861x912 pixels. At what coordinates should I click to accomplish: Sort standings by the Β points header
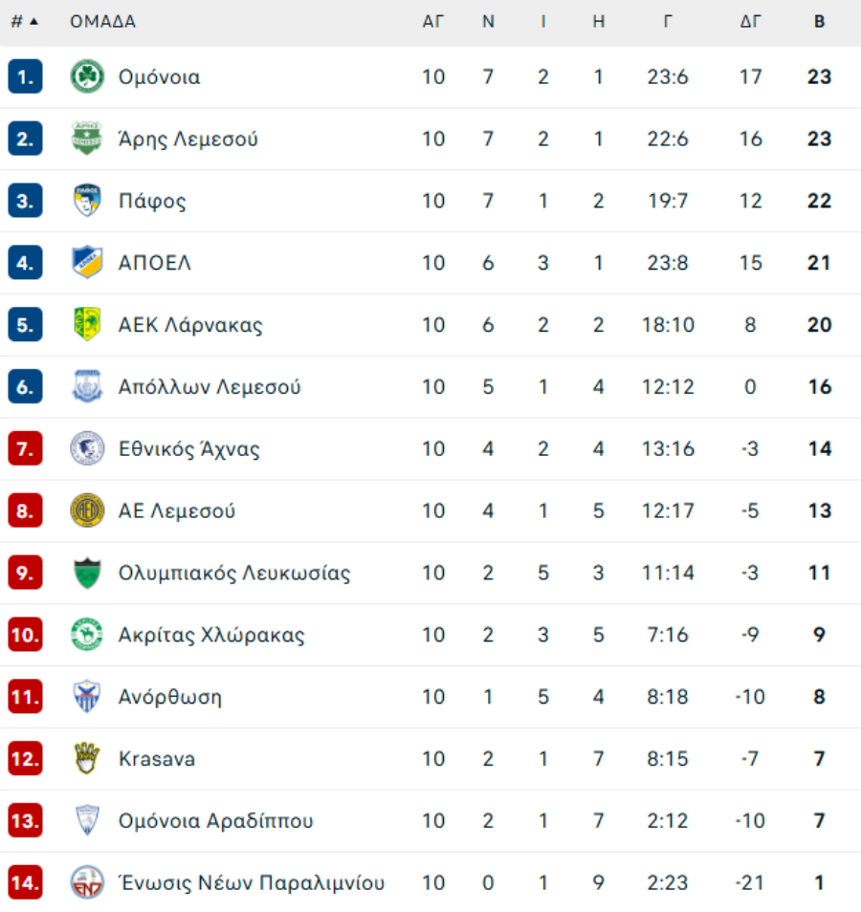coord(819,22)
